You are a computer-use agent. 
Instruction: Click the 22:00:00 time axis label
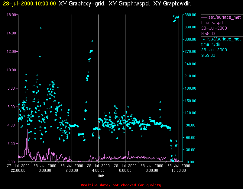coord(18,171)
